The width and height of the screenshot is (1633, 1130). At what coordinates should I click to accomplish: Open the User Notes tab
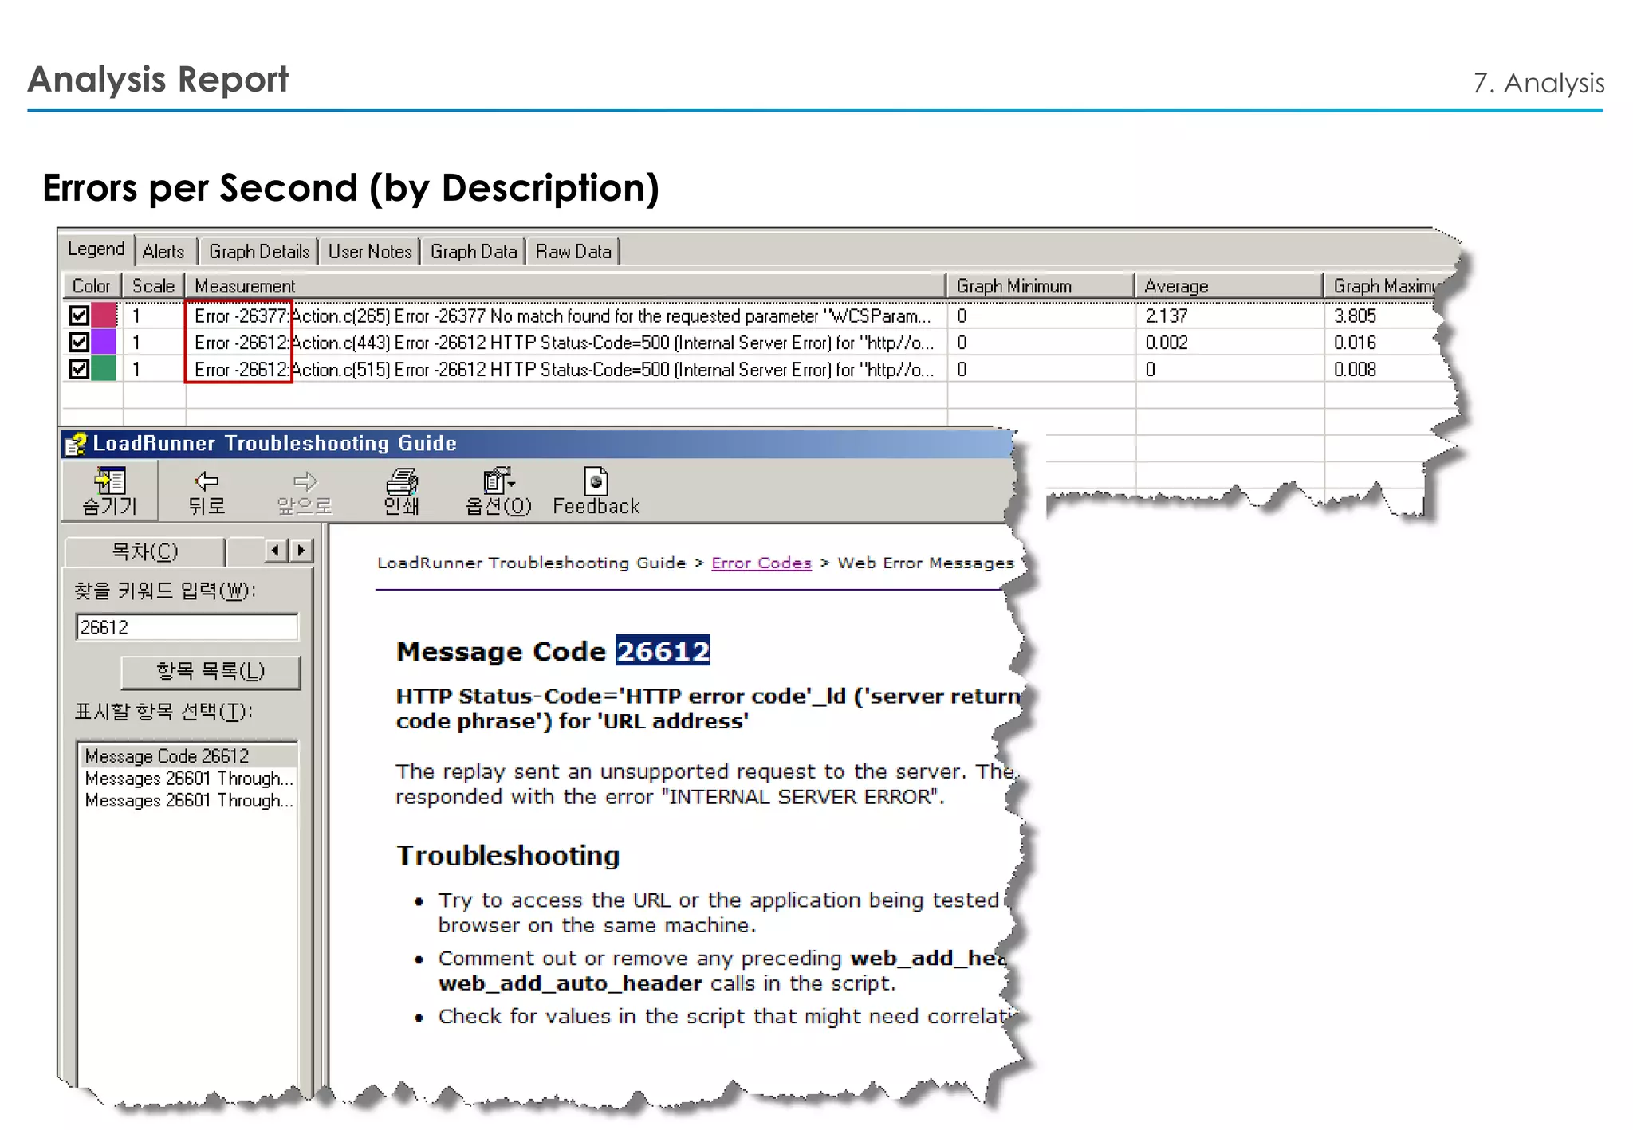click(x=370, y=252)
